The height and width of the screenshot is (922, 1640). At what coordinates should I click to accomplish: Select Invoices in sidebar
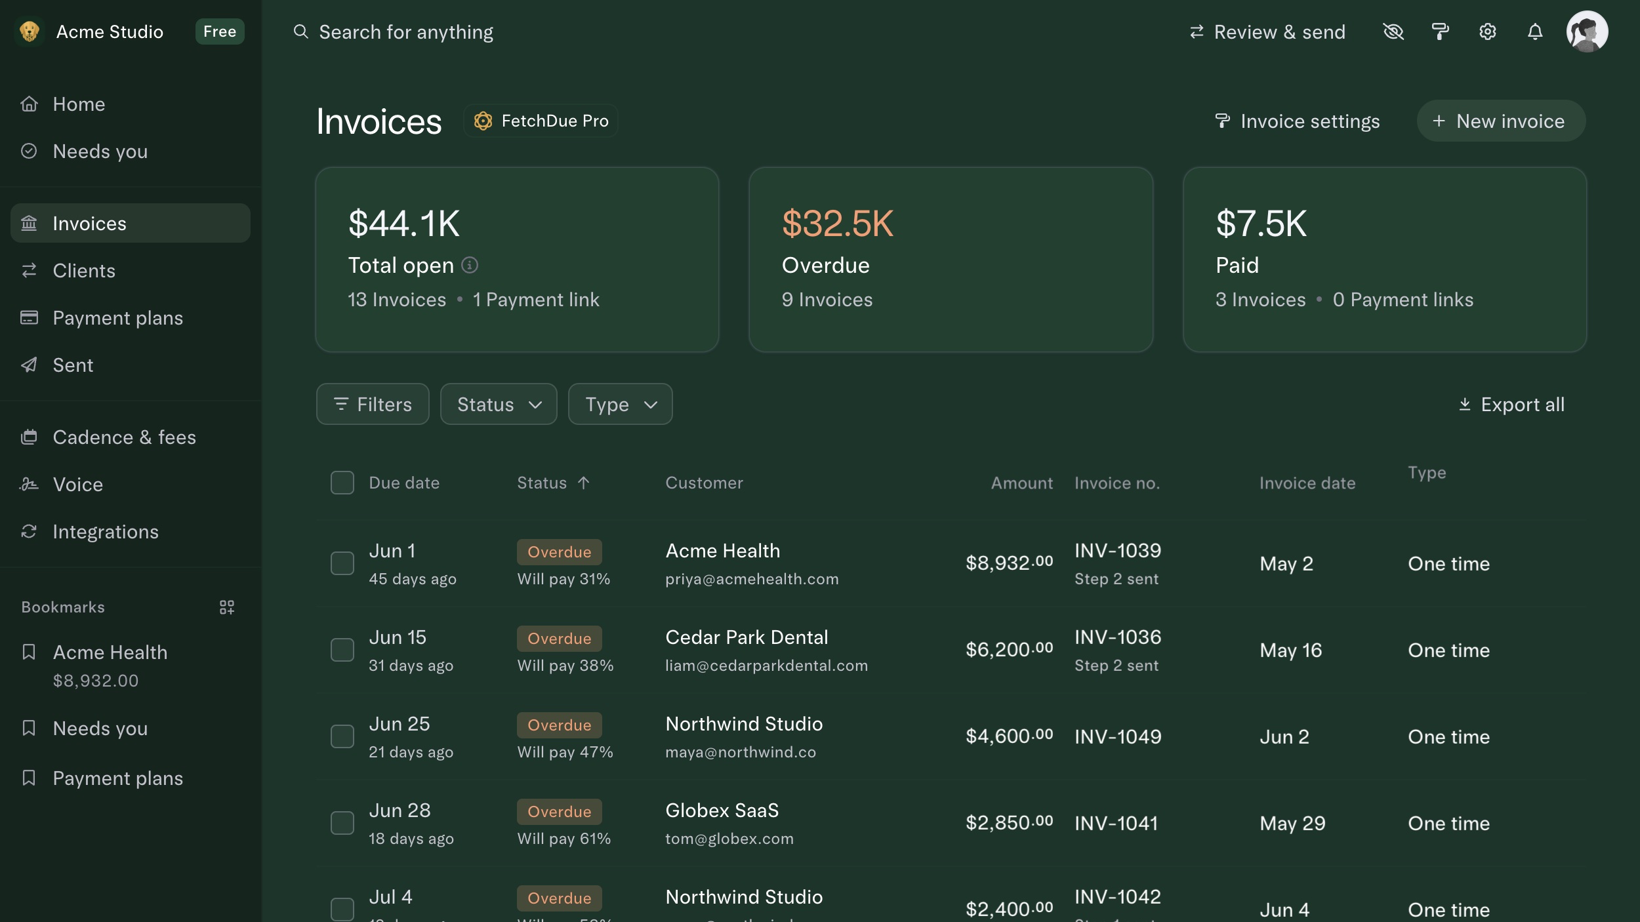click(x=130, y=223)
